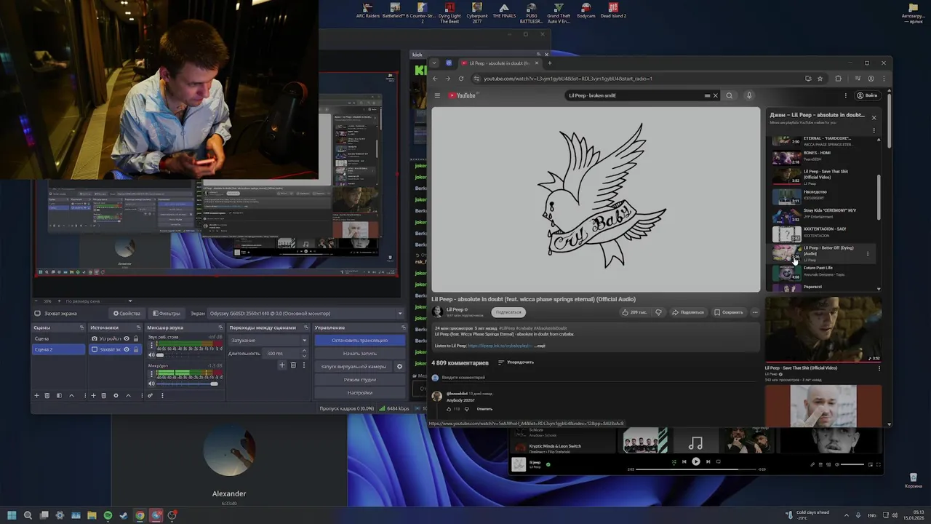
Task: Toggle visibility of the Захват экрана source
Action: click(x=127, y=349)
